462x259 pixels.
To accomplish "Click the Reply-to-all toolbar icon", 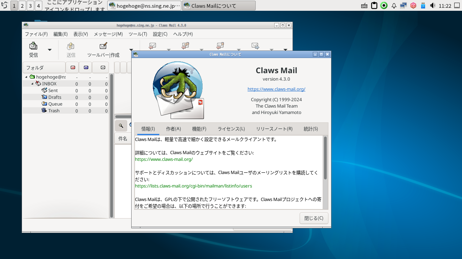I will click(185, 46).
